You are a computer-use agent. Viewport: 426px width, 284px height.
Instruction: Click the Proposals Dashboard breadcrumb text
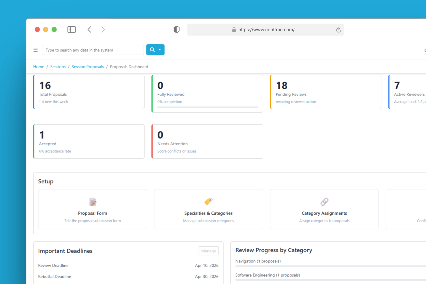tap(129, 67)
